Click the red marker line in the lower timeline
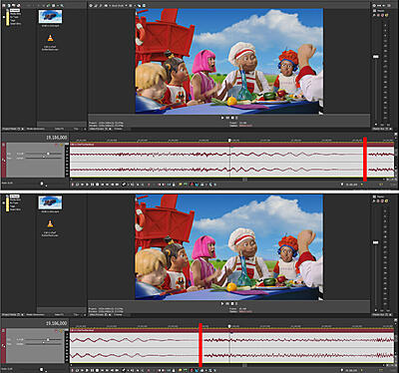This screenshot has height=373, width=399. (x=200, y=345)
